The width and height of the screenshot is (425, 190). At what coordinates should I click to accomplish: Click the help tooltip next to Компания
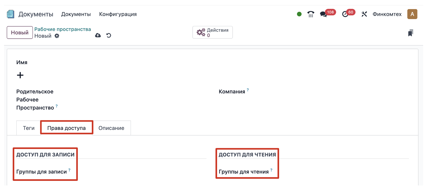tap(248, 90)
